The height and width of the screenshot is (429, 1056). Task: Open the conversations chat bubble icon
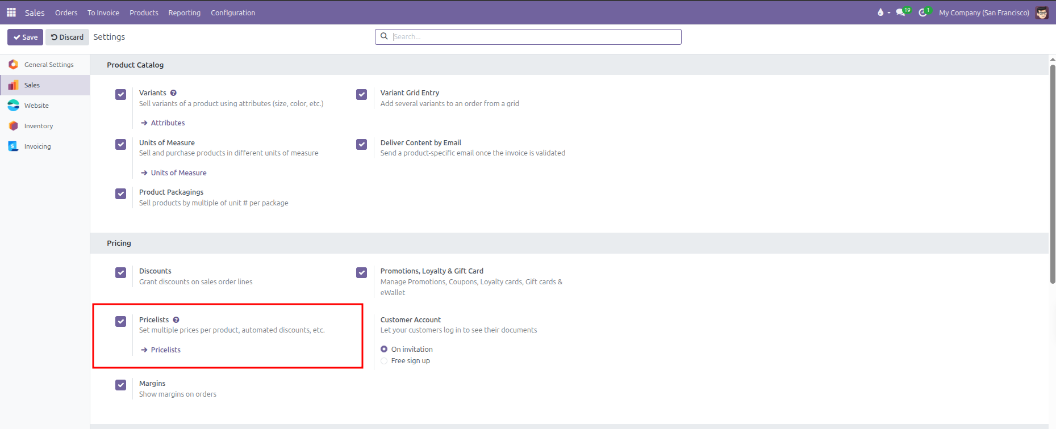click(x=901, y=12)
